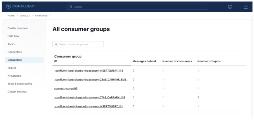Open CARPARKS cluster breadcrumb
The width and height of the screenshot is (254, 121).
pos(41,16)
